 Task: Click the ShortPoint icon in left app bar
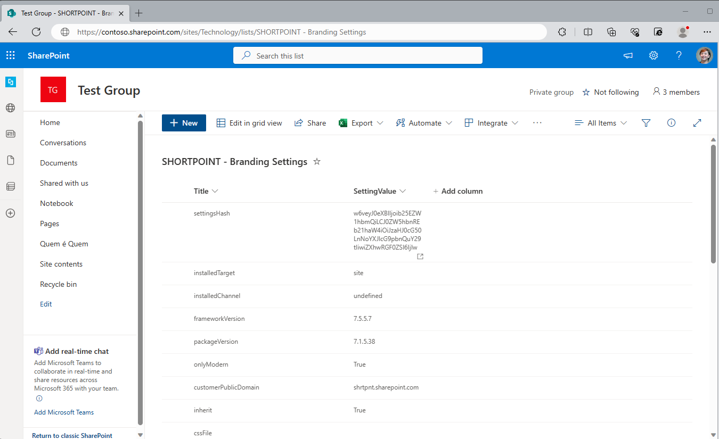pos(11,82)
